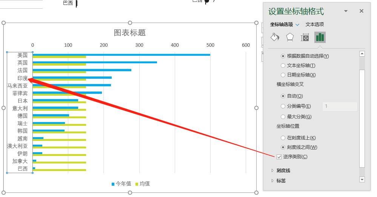Click the 横坐标轴交叉 heading
Viewport: 377px width, 197px height.
click(290, 84)
